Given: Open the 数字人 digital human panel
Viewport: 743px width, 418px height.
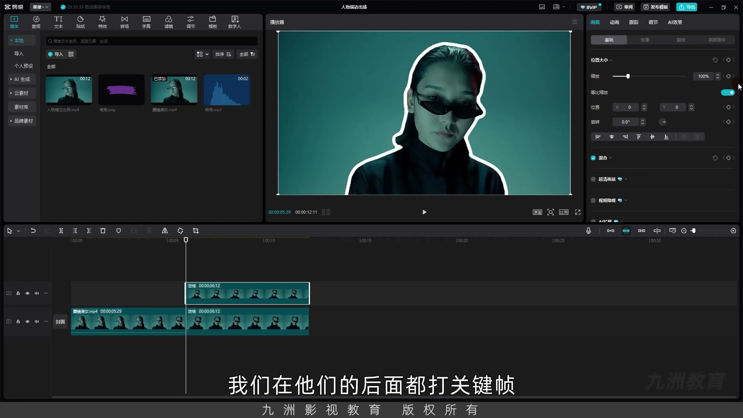Looking at the screenshot, I should point(235,22).
